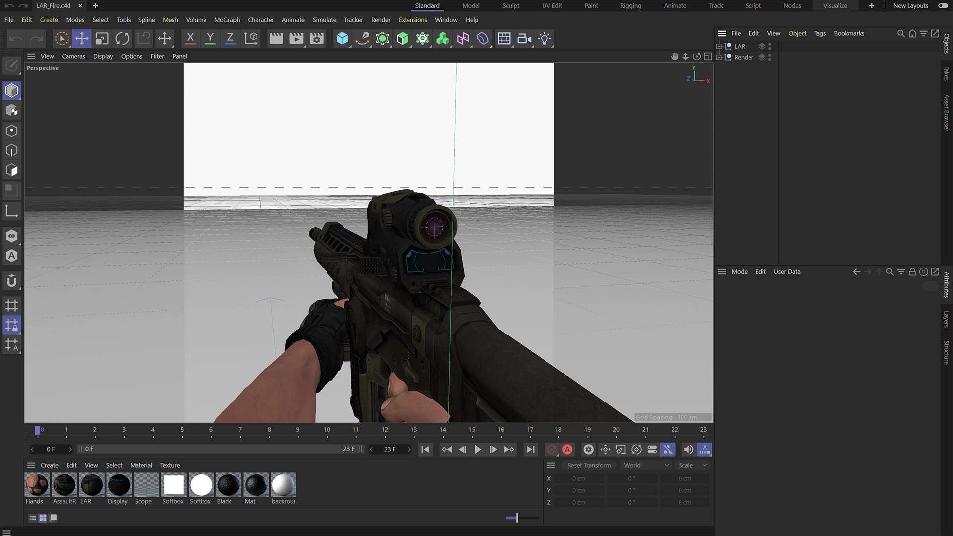Adjust the material preview size slider
This screenshot has height=536, width=953.
(x=517, y=518)
